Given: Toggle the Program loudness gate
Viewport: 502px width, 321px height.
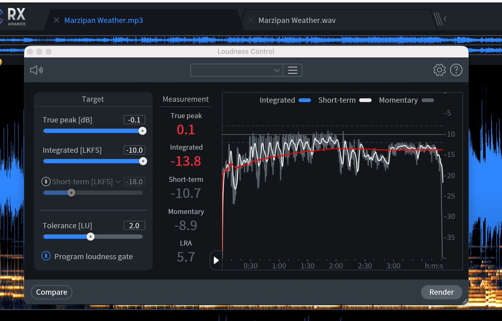Looking at the screenshot, I should coord(46,256).
